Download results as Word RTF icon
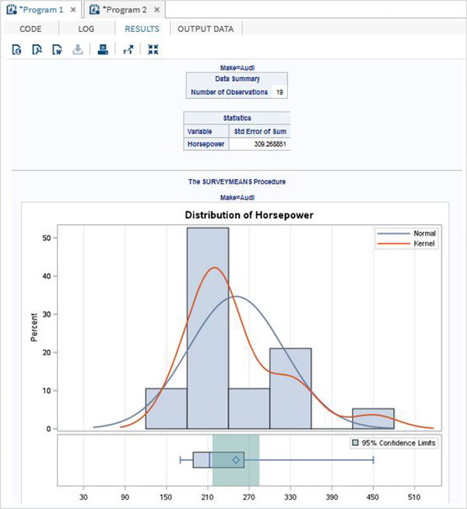 (x=57, y=50)
